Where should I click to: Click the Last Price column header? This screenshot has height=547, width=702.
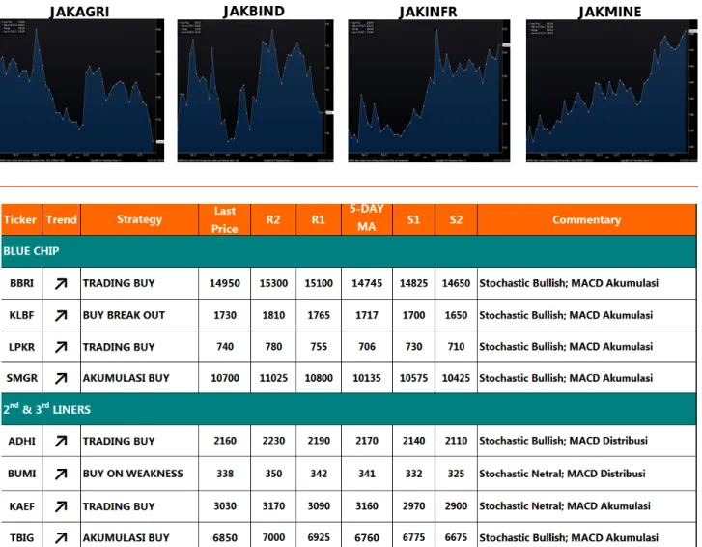[224, 219]
